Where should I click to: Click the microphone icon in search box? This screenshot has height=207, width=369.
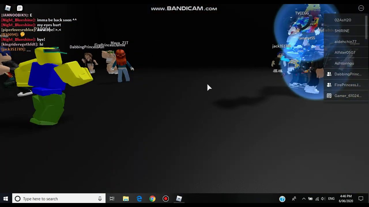pyautogui.click(x=100, y=199)
